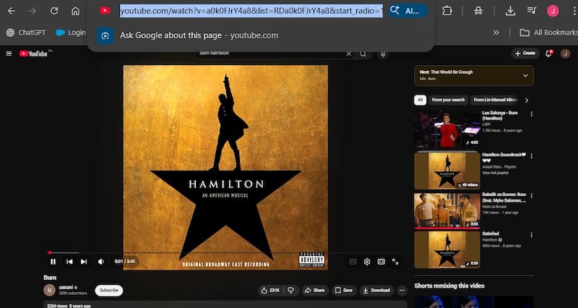578x308 pixels.
Task: Click the highlighted YouTube URL in address bar
Action: [x=251, y=11]
